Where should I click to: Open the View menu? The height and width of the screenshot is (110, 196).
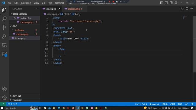point(36,3)
